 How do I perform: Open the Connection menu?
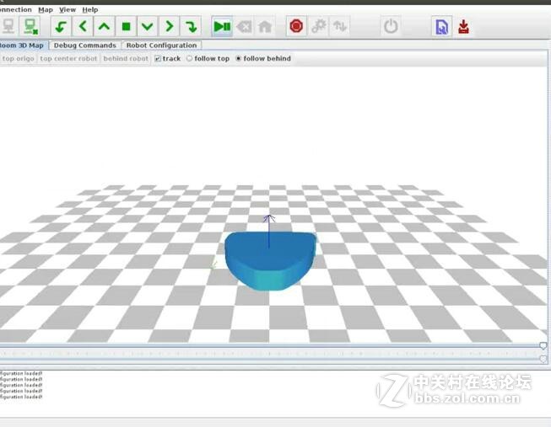(15, 10)
